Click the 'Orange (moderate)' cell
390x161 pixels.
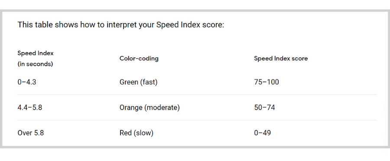tap(149, 108)
